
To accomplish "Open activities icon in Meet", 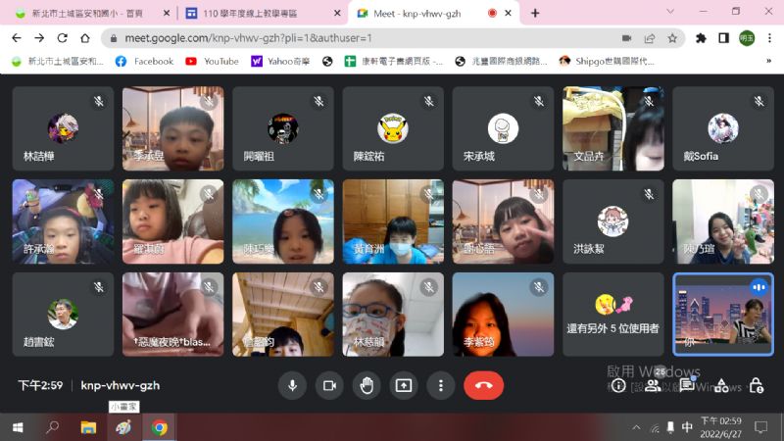I will click(x=721, y=385).
